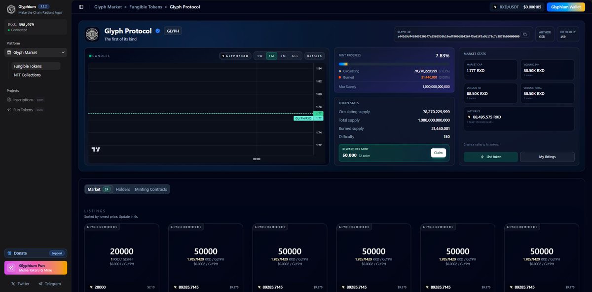
Task: Copy the Glyph ID with copy icon
Action: click(x=525, y=35)
